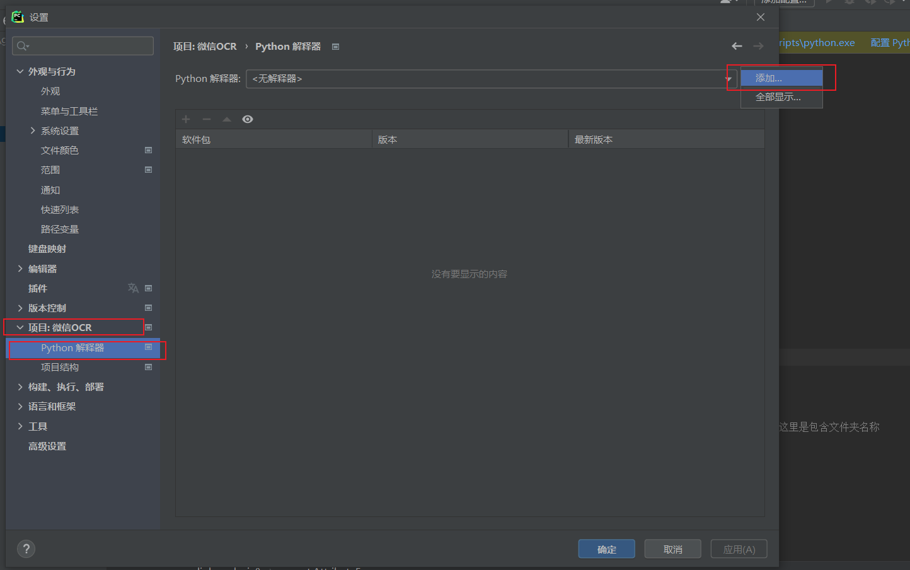Click 配置 Pyth link in background window
This screenshot has width=910, height=570.
tap(890, 42)
